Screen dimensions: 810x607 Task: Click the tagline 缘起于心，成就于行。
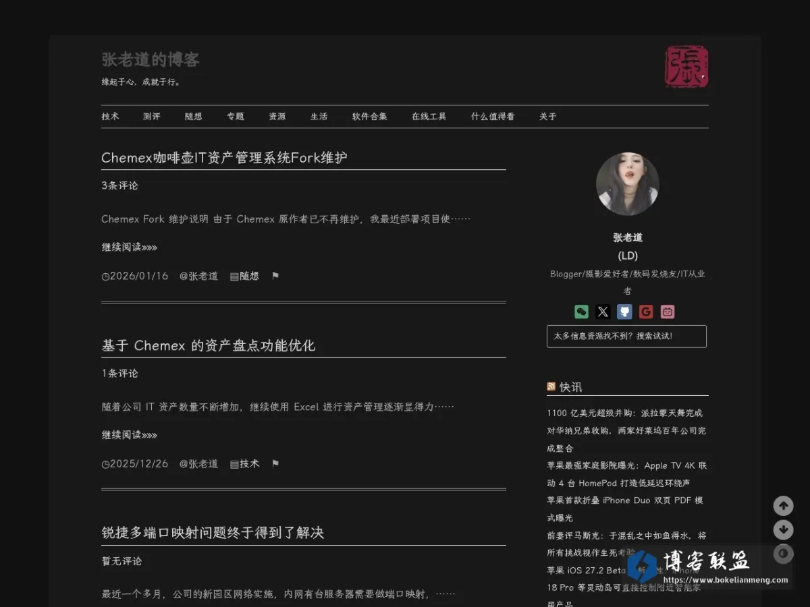(x=142, y=82)
